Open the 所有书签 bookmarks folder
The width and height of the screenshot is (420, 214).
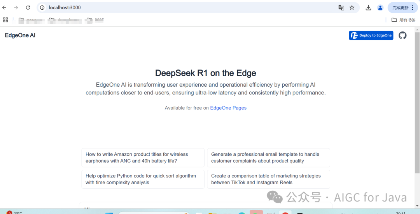click(403, 20)
